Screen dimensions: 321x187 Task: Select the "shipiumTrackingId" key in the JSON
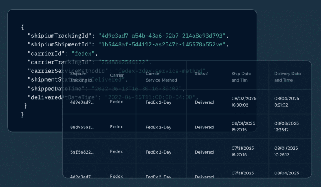pyautogui.click(x=59, y=36)
